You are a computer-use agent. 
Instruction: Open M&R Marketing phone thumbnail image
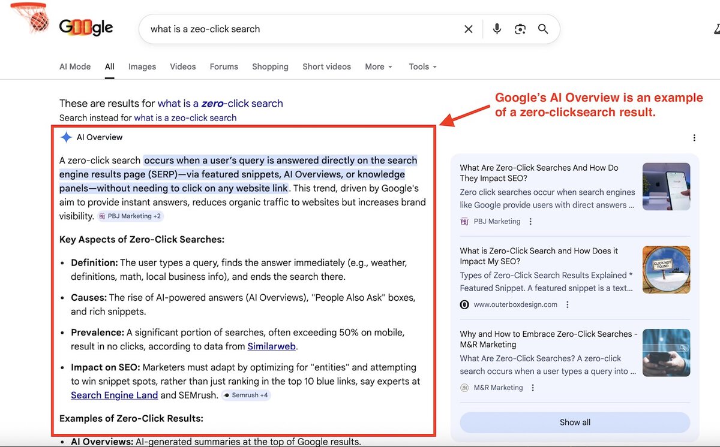tap(666, 352)
